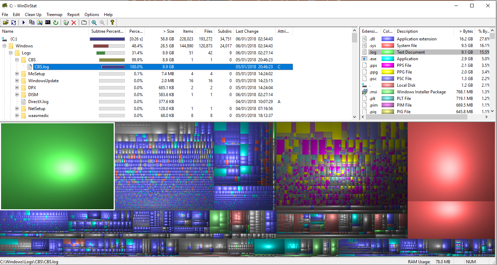The image size is (497, 265).
Task: Collapse the CBS folder node
Action: [x=17, y=60]
